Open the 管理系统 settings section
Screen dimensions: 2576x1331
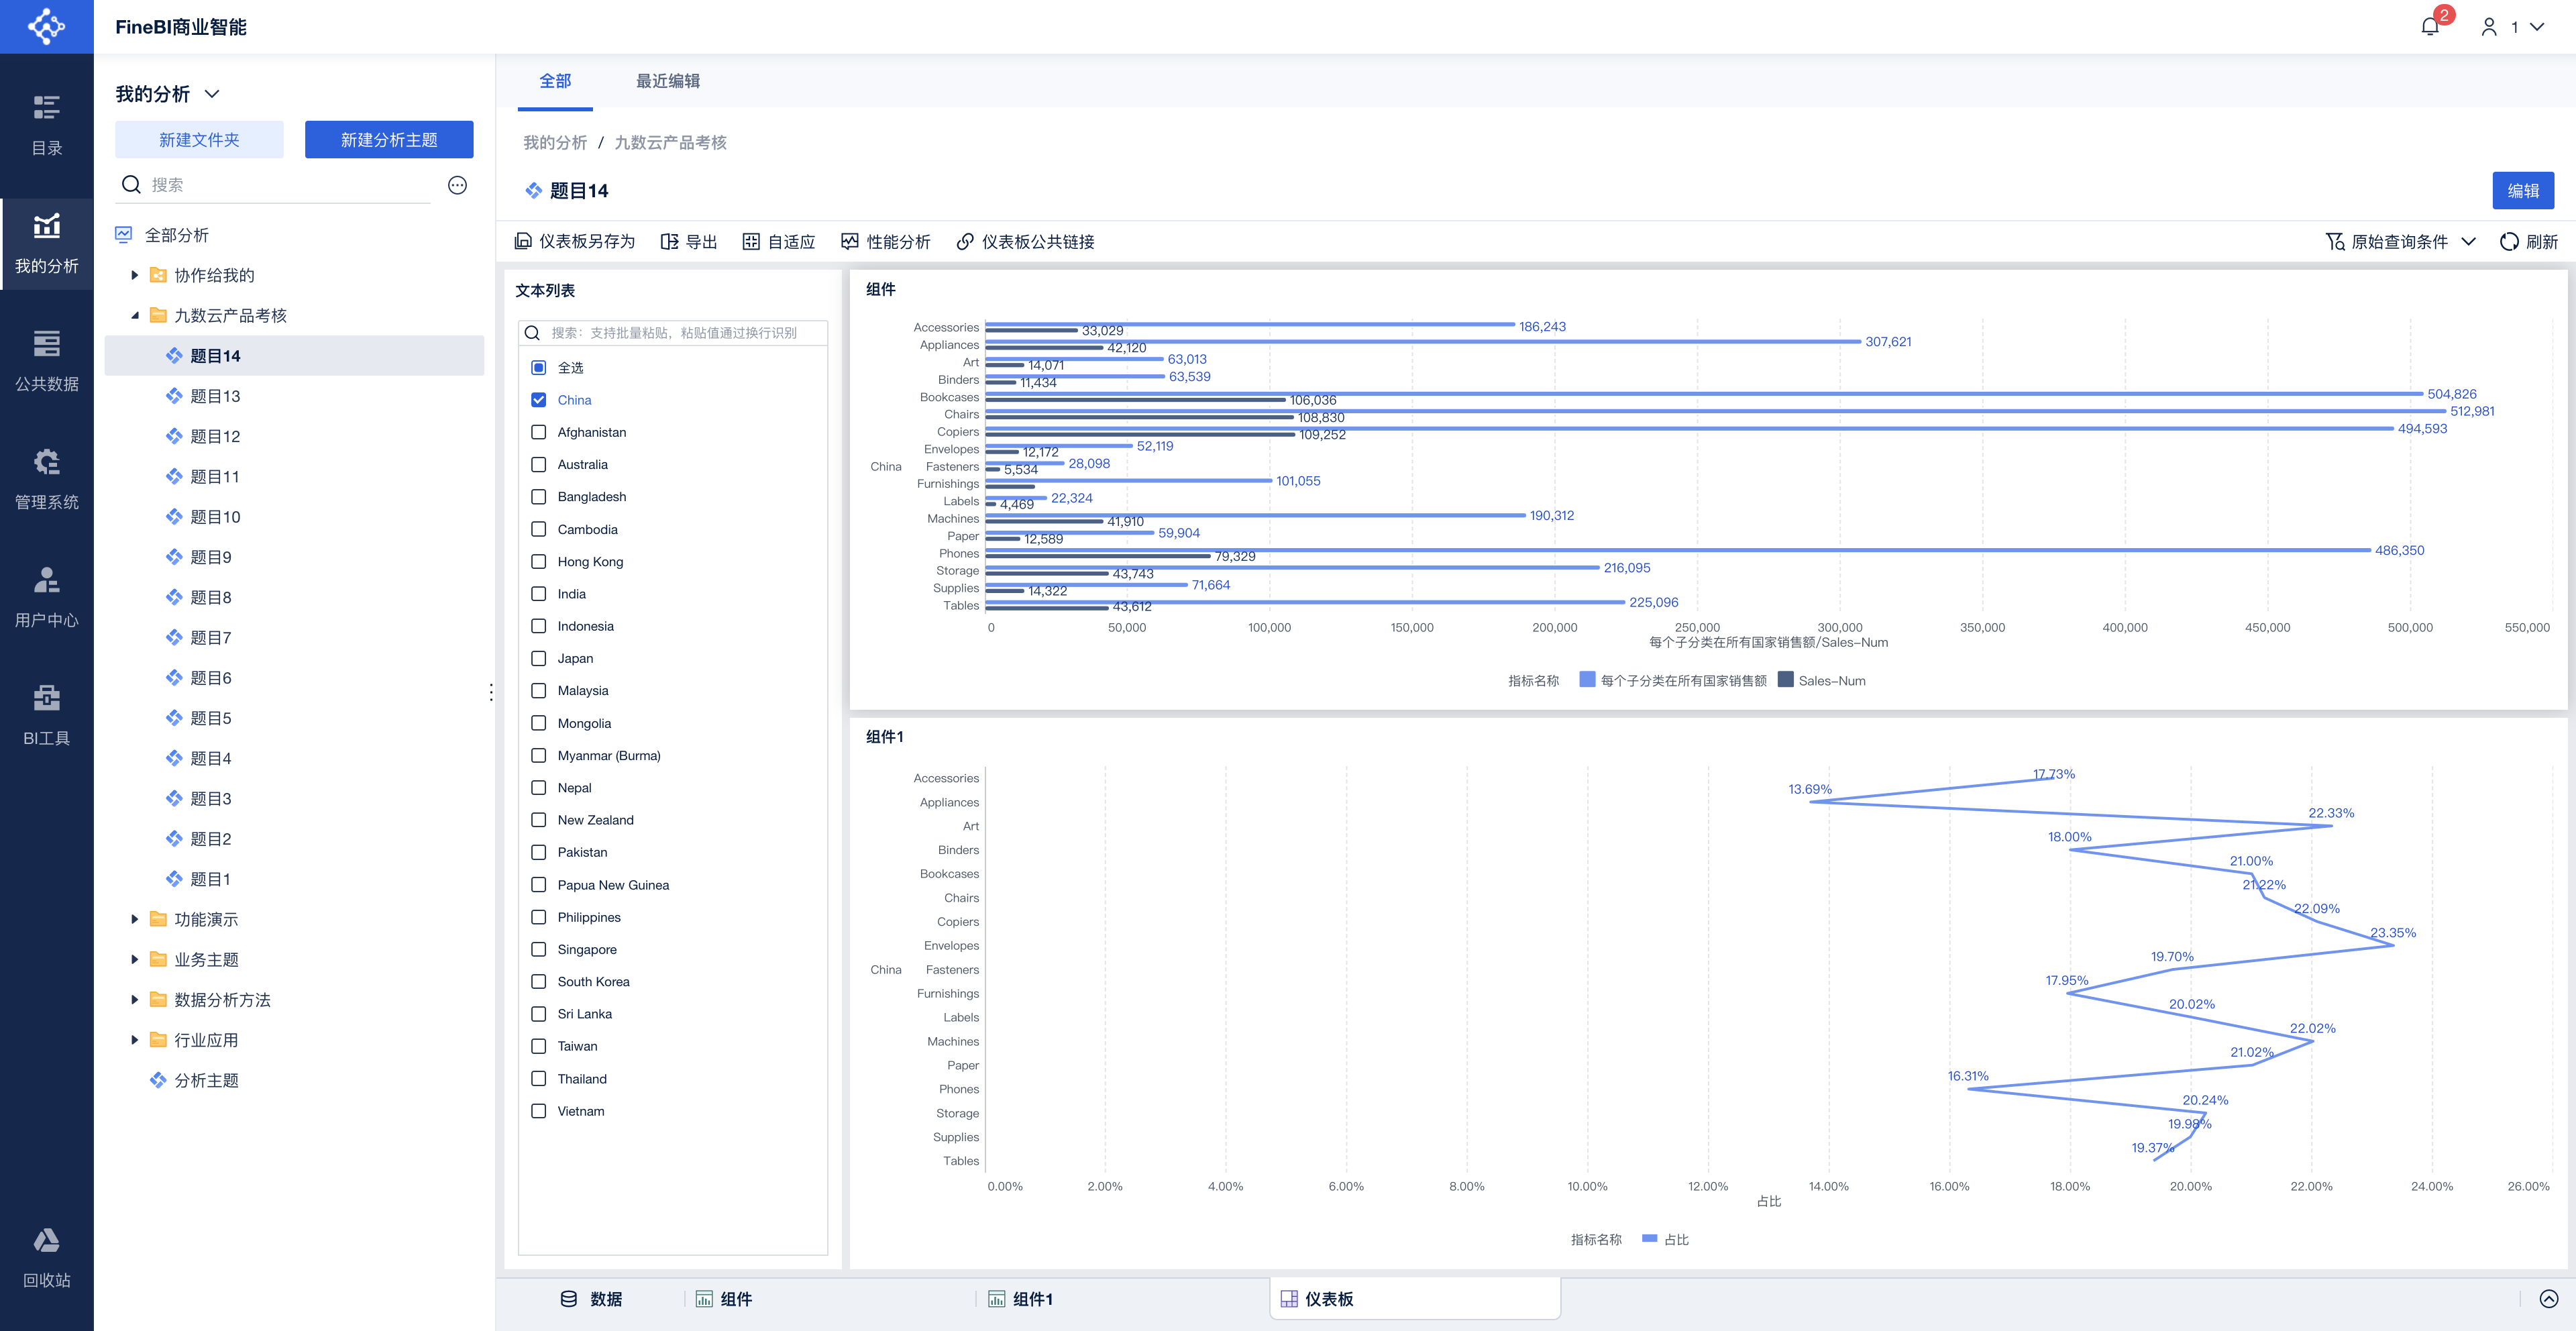pyautogui.click(x=46, y=480)
